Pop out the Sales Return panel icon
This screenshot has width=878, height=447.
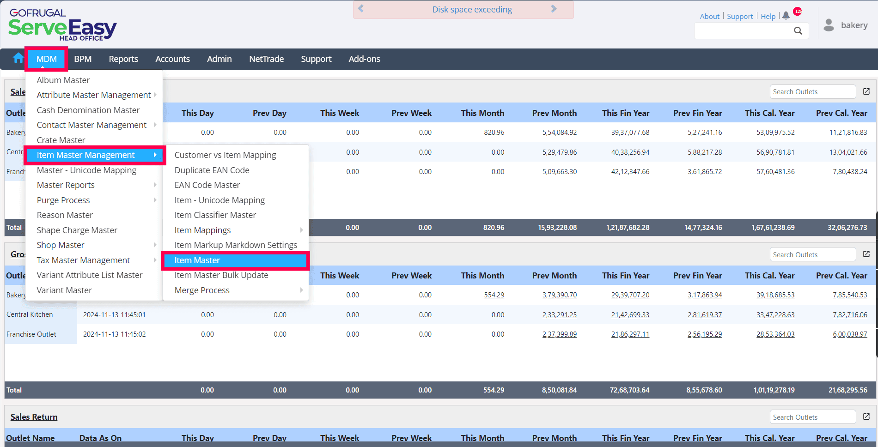[x=866, y=417]
